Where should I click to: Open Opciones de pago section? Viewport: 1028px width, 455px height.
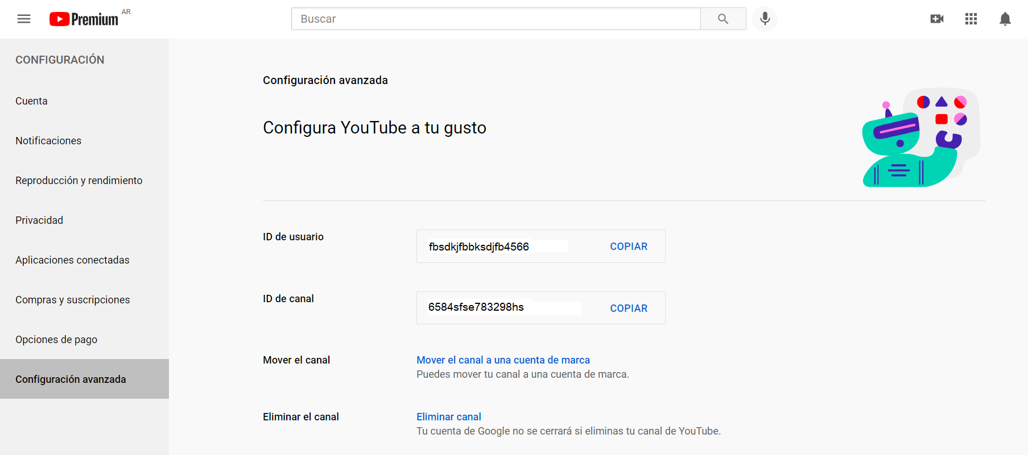pyautogui.click(x=84, y=339)
